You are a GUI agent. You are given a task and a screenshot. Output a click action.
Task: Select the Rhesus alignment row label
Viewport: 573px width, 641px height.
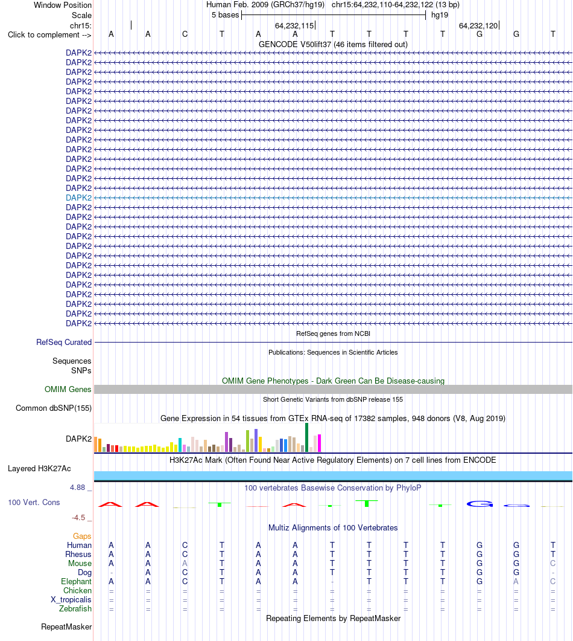(78, 555)
